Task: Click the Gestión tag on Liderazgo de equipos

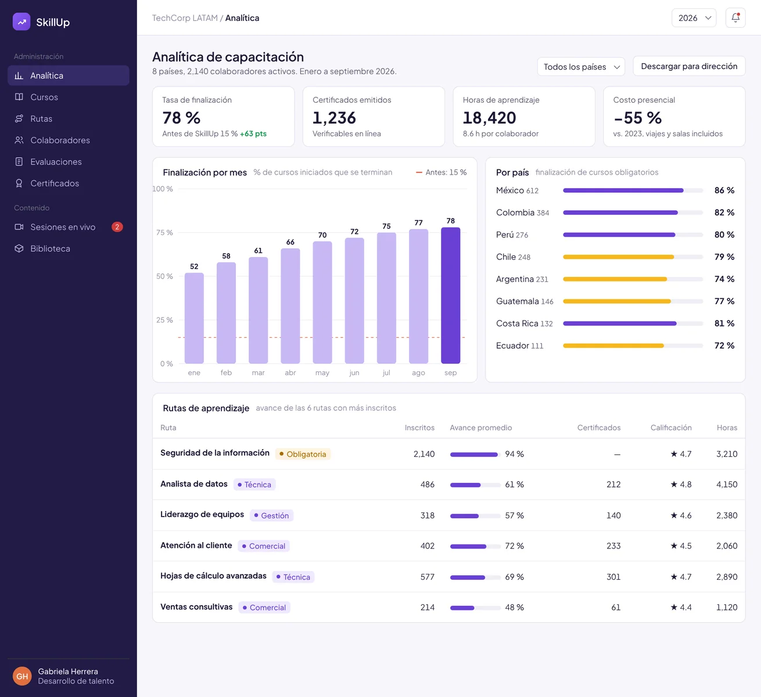Action: coord(271,515)
